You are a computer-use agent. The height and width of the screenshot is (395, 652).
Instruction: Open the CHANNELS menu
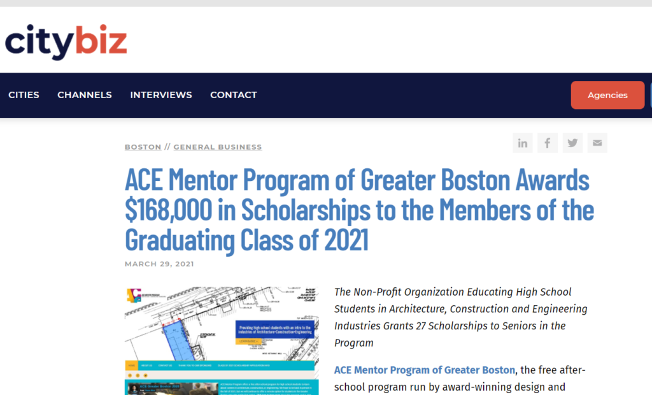pos(85,95)
